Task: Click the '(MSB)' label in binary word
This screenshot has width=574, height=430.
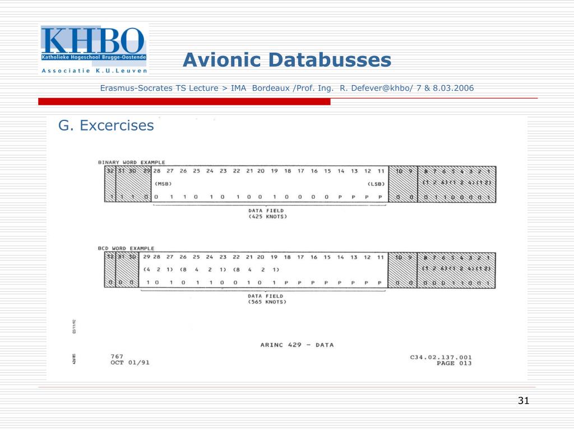Action: point(163,184)
